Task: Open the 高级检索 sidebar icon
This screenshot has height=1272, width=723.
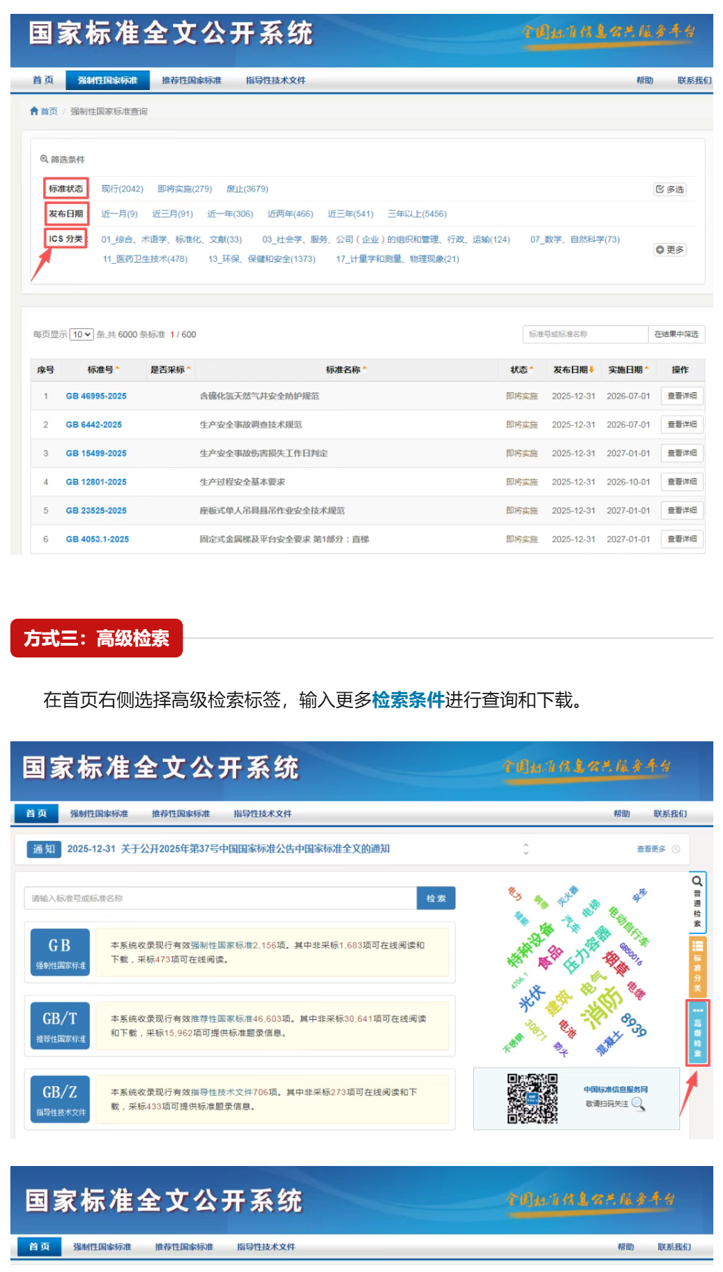Action: pos(697,1032)
